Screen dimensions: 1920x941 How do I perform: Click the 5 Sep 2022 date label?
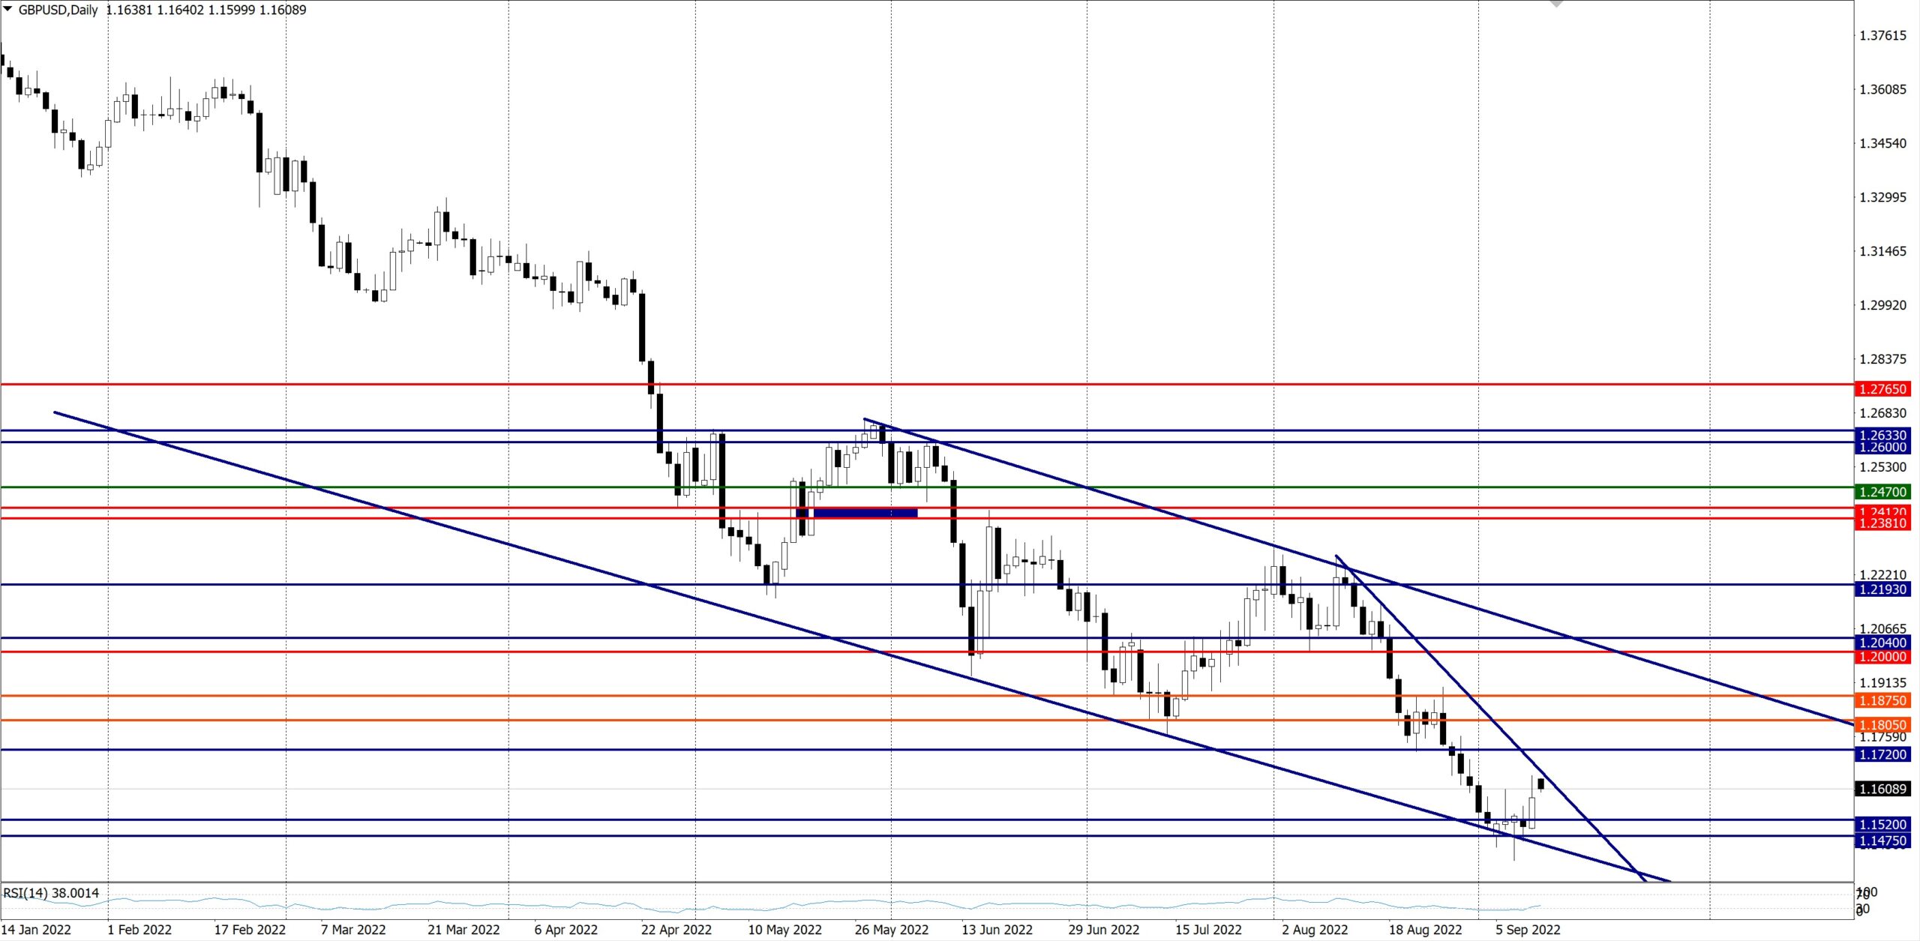point(1528,930)
